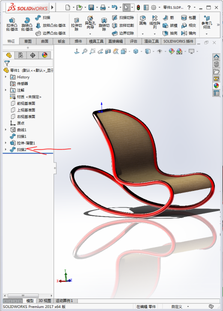
Task: Toggle the selection cursor tool in the top bar
Action: coord(126,8)
